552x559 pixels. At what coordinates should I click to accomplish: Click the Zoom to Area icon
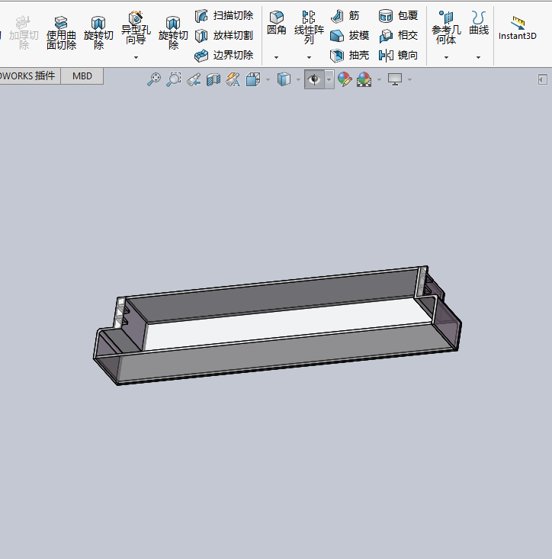tap(174, 79)
